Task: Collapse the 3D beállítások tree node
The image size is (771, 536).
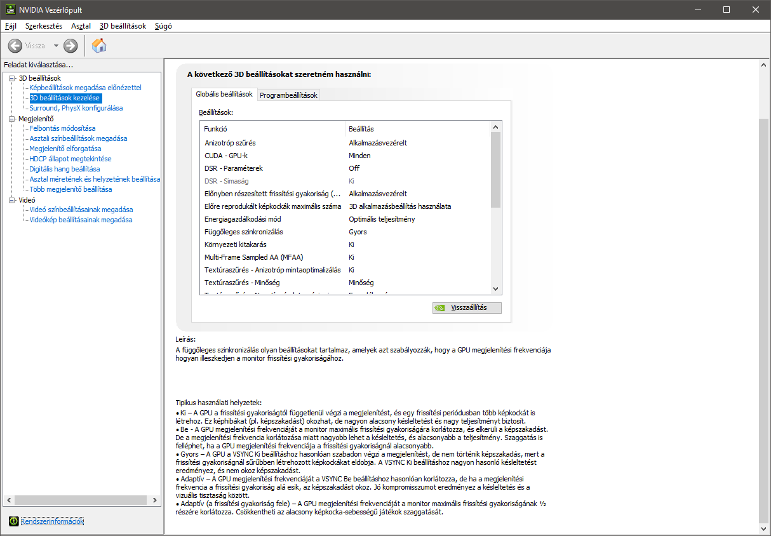Action: coord(12,78)
